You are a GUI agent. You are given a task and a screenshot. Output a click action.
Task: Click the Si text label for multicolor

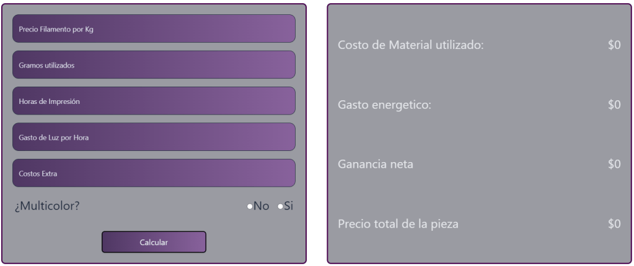tap(288, 206)
